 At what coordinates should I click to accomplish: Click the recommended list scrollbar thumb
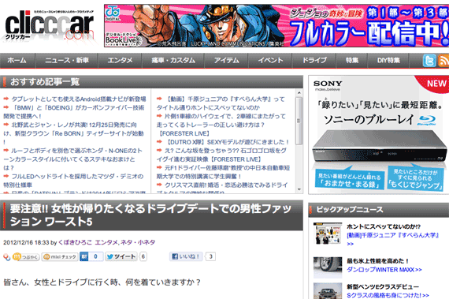tap(299, 121)
